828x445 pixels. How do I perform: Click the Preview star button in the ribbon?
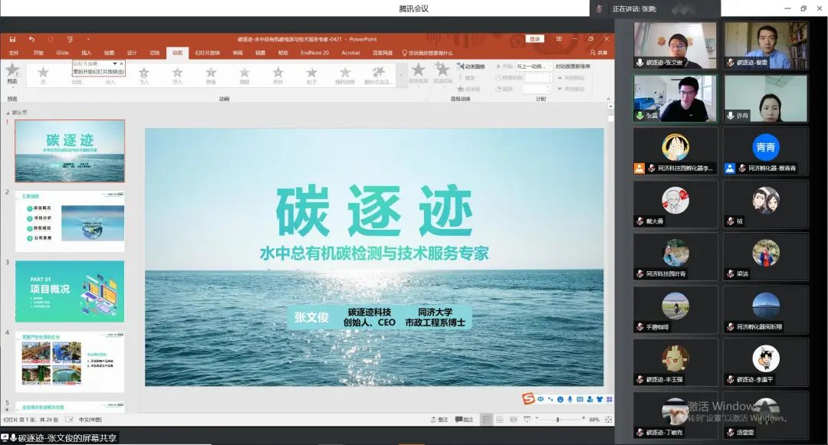pos(12,74)
